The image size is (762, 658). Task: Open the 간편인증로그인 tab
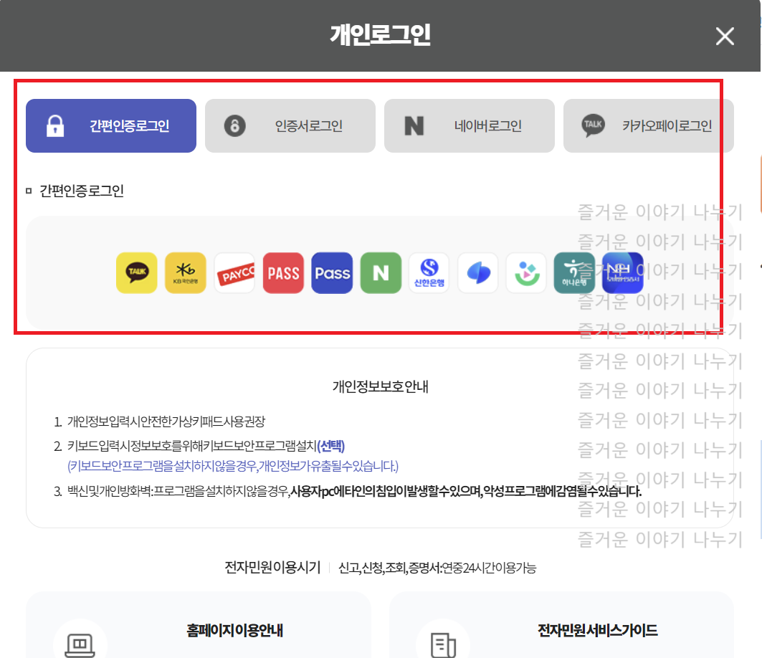111,126
